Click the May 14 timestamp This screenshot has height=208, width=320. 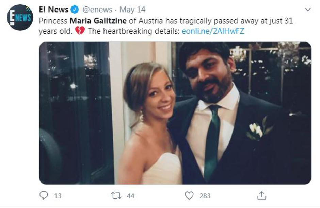[129, 10]
